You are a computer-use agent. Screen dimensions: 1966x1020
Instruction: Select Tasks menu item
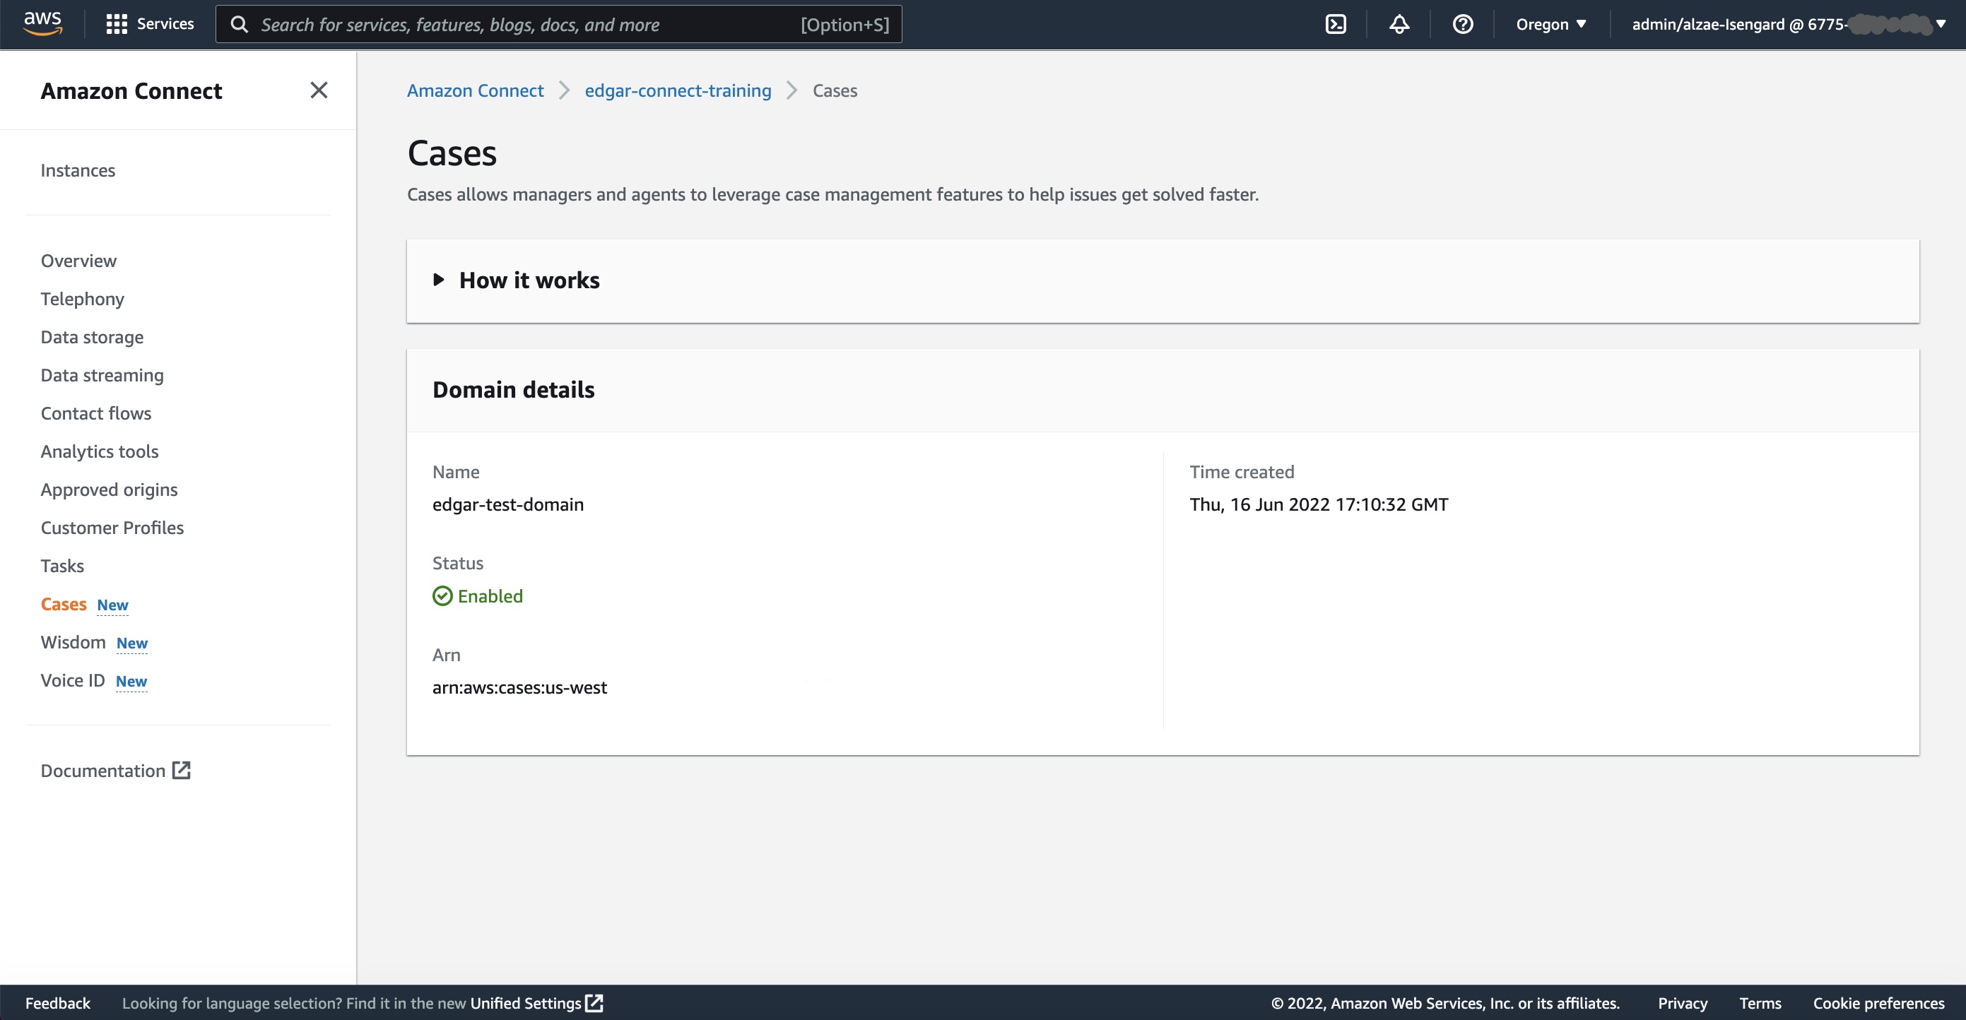coord(61,565)
